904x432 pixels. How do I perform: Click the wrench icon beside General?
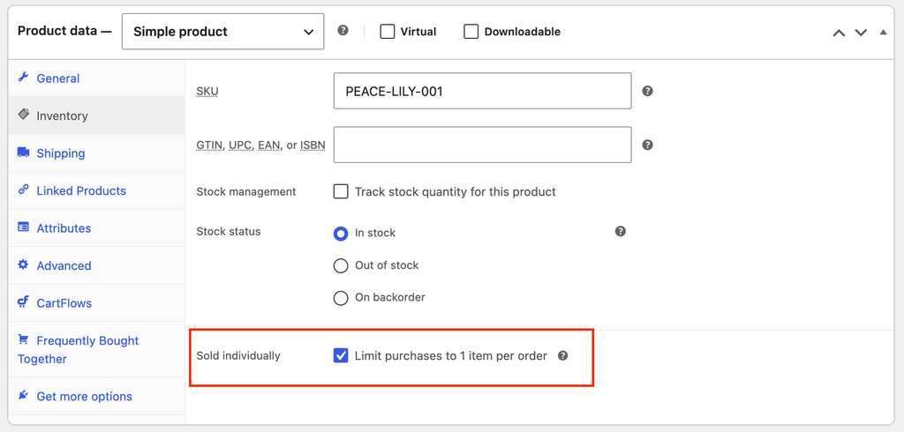pyautogui.click(x=23, y=78)
